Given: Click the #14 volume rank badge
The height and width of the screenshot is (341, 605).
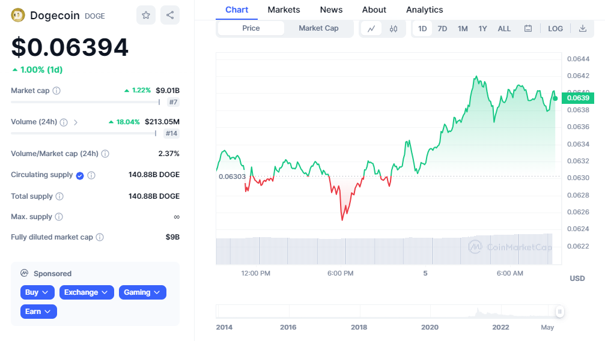Looking at the screenshot, I should click(171, 133).
